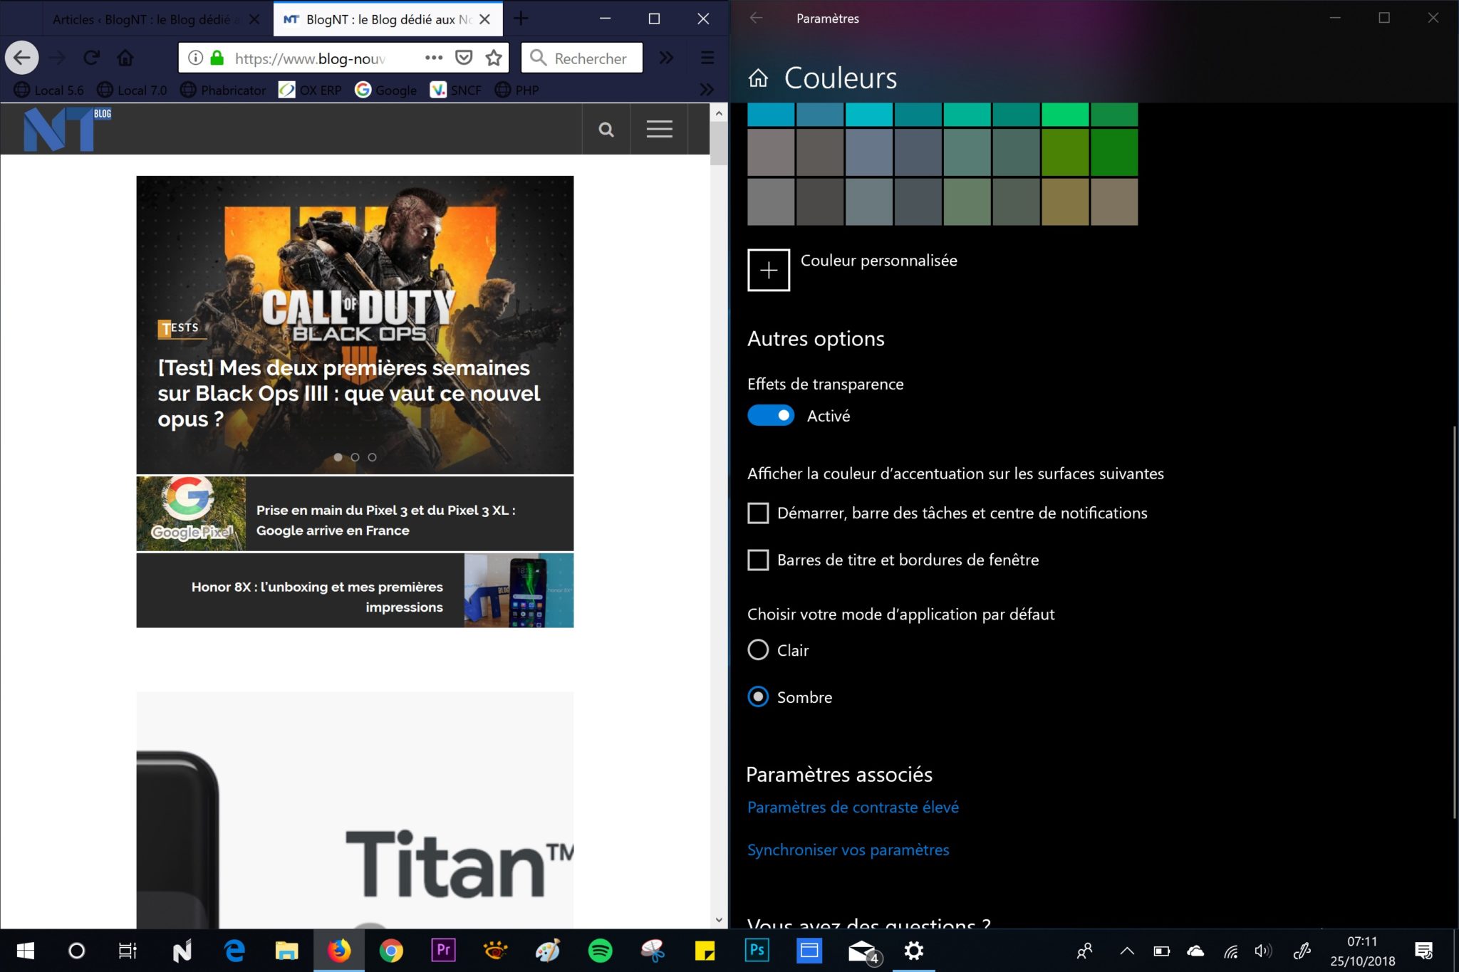
Task: Open Cortana circle in taskbar
Action: tap(76, 951)
